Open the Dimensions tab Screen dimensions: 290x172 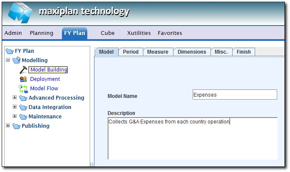click(191, 52)
